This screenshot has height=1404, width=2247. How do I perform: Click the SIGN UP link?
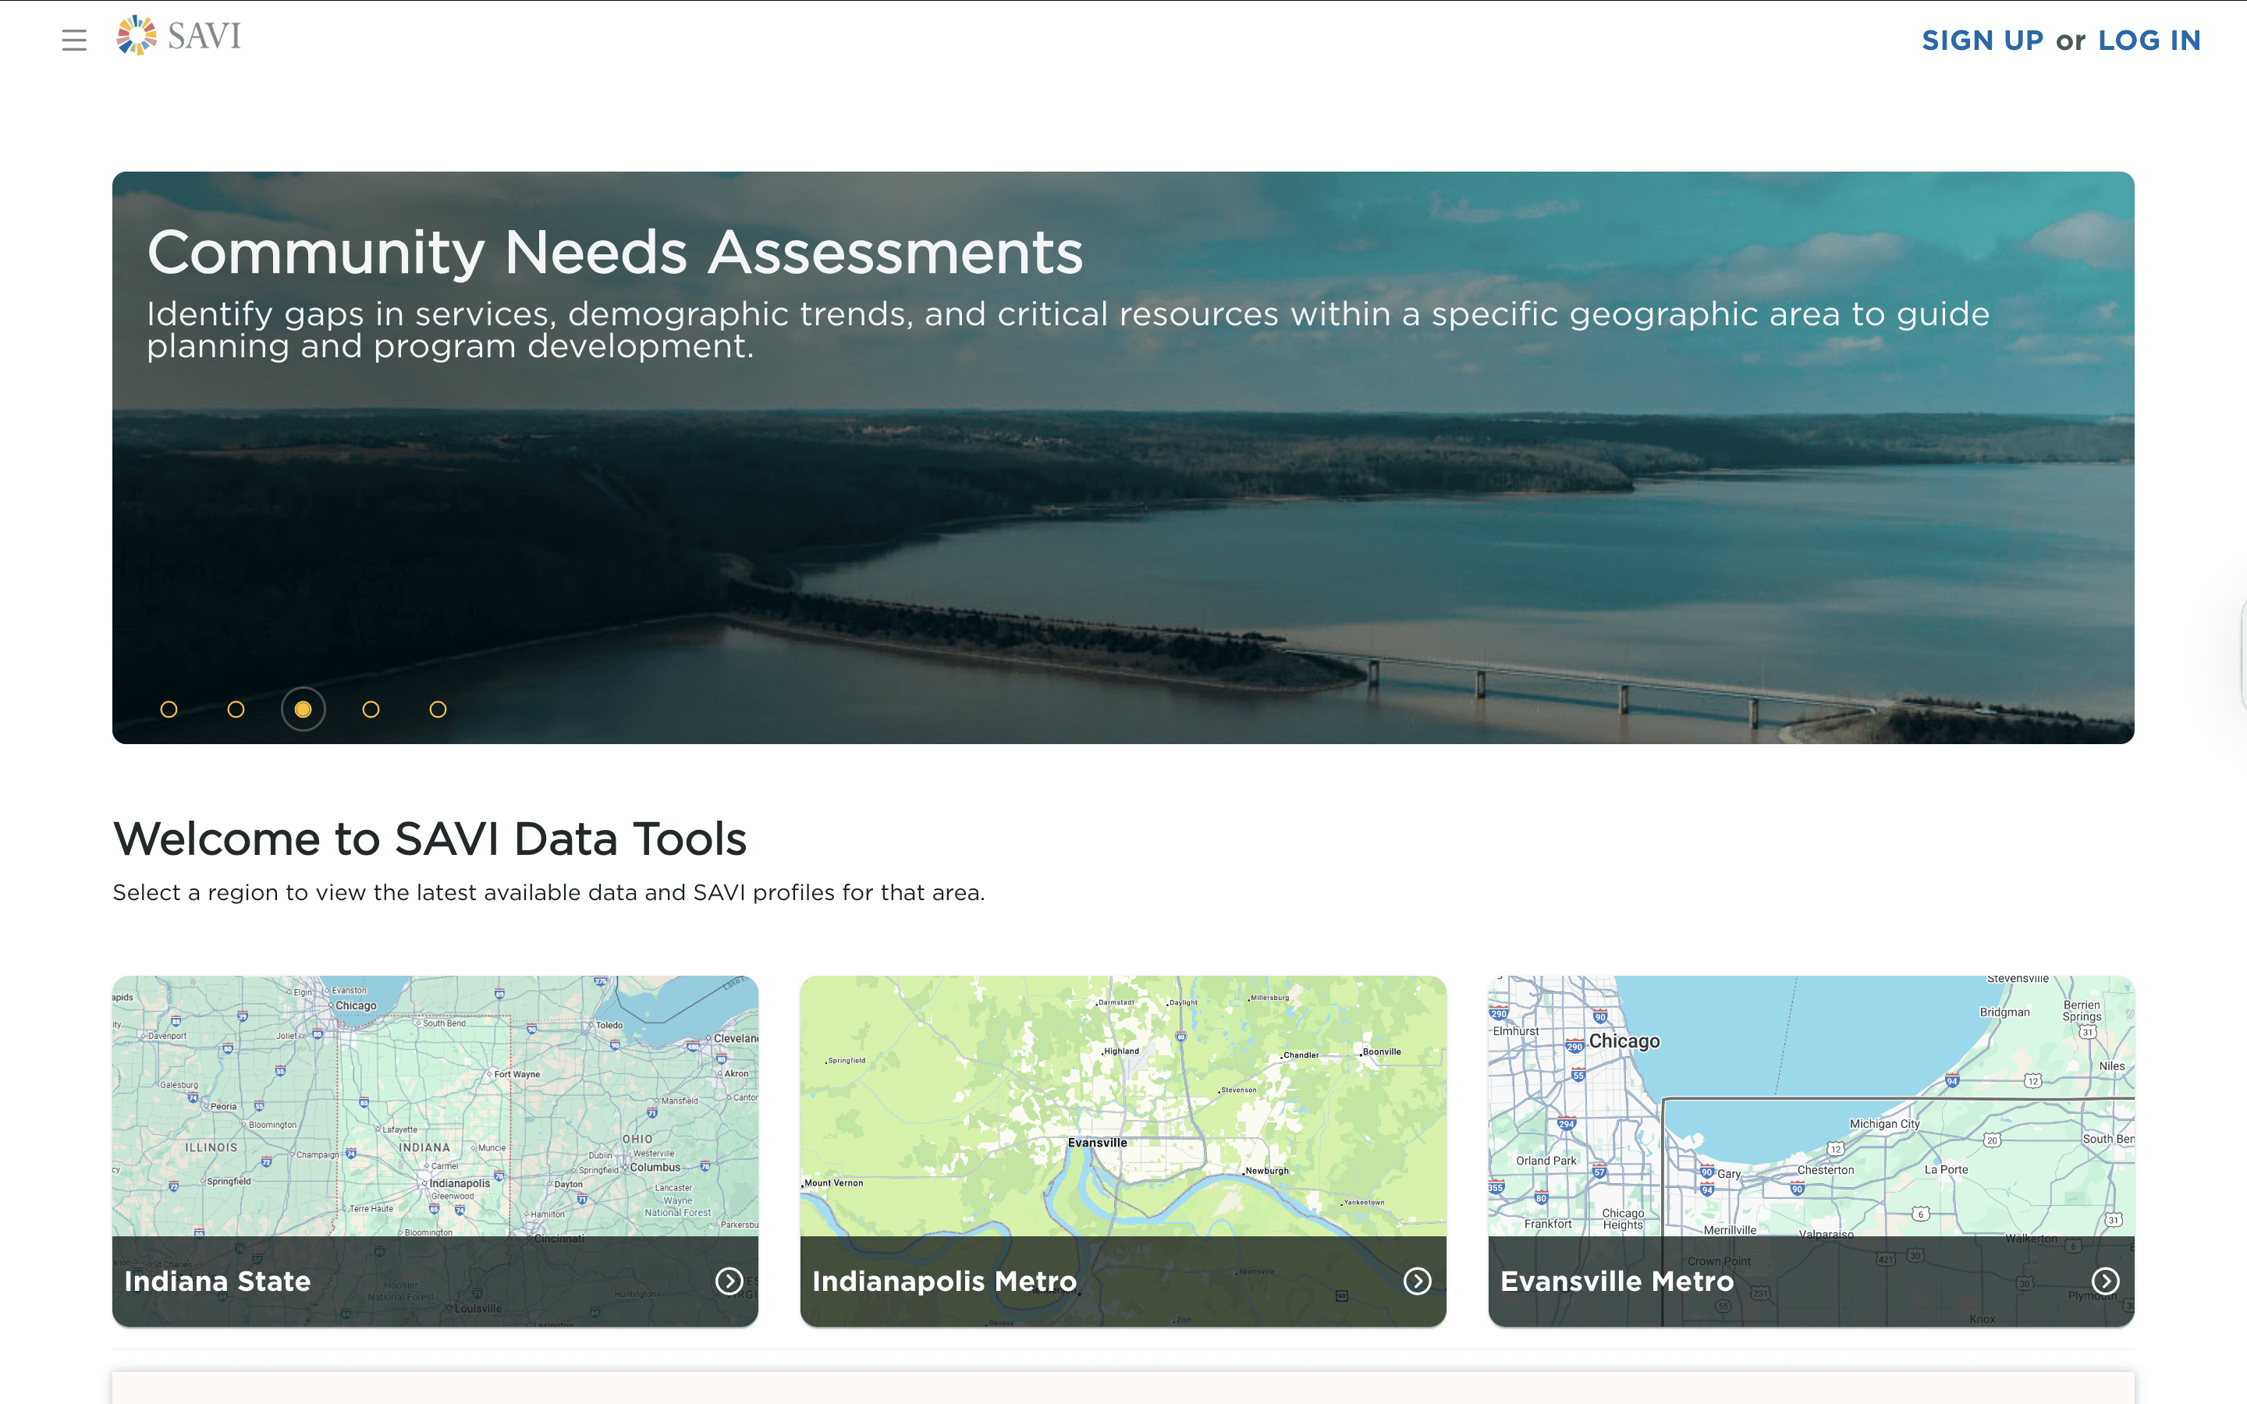pyautogui.click(x=1983, y=40)
